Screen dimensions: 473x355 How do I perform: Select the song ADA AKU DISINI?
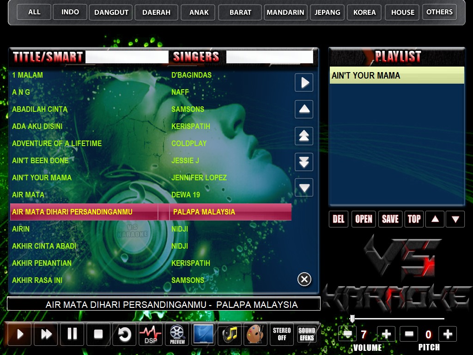click(37, 126)
